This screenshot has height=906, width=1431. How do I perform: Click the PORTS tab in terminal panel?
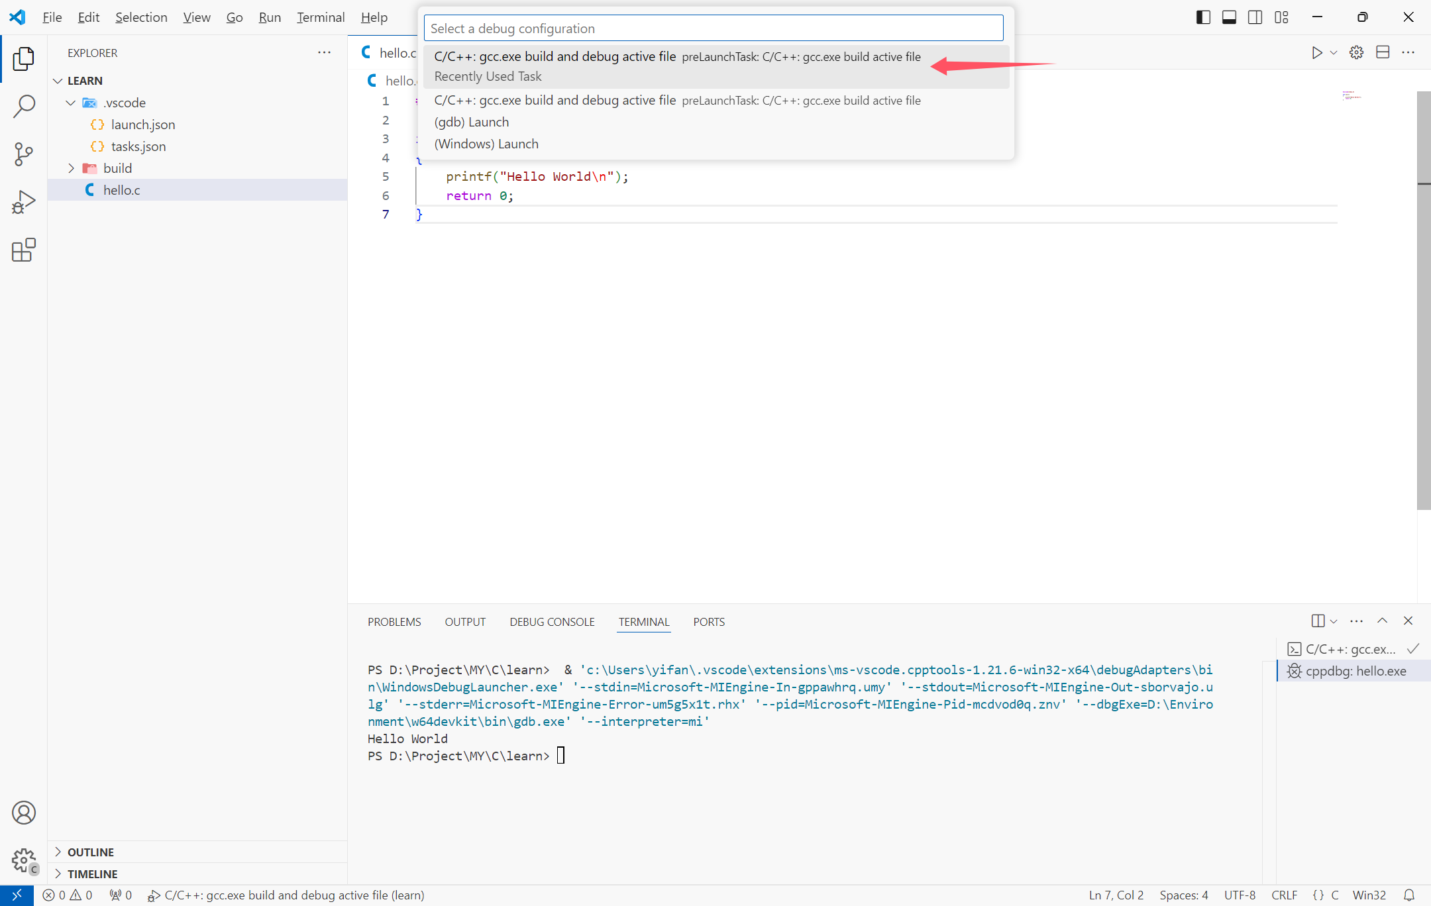708,621
